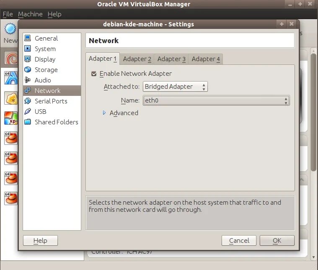The width and height of the screenshot is (318, 270).
Task: Select the Debian swirl VM in Manager list
Action: coord(11,59)
